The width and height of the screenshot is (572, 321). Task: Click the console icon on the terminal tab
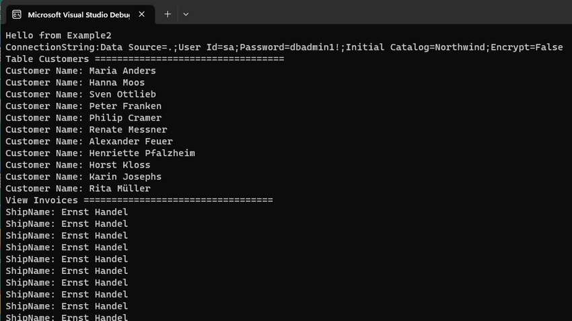click(x=16, y=14)
